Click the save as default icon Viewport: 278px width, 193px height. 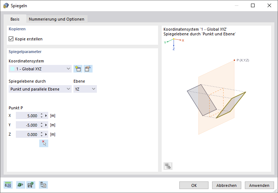click(31, 185)
